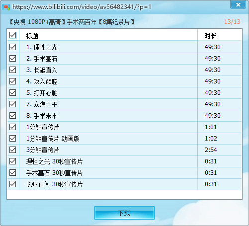Uncheck the '1分钟宣传片' 1:01 row checkbox

point(13,127)
